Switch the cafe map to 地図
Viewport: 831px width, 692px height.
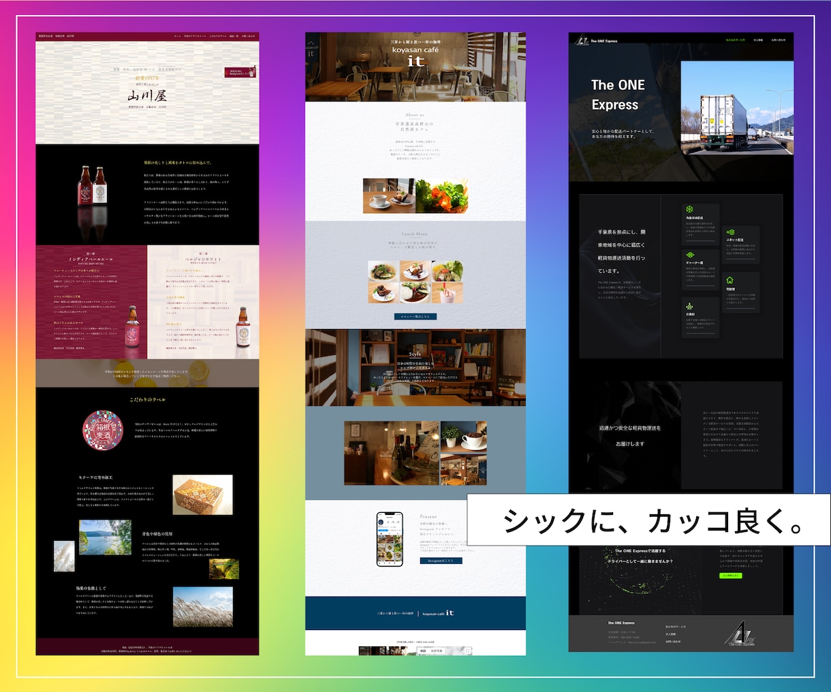423,651
